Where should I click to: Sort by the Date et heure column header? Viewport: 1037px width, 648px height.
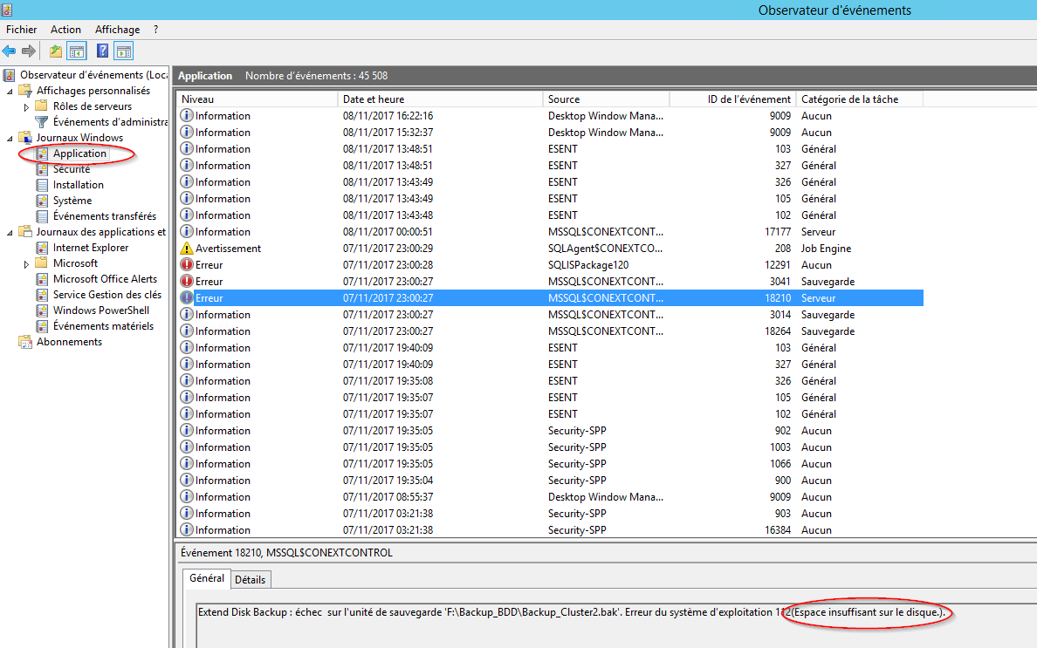click(x=373, y=99)
